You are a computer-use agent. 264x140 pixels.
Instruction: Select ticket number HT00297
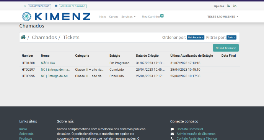(28, 70)
